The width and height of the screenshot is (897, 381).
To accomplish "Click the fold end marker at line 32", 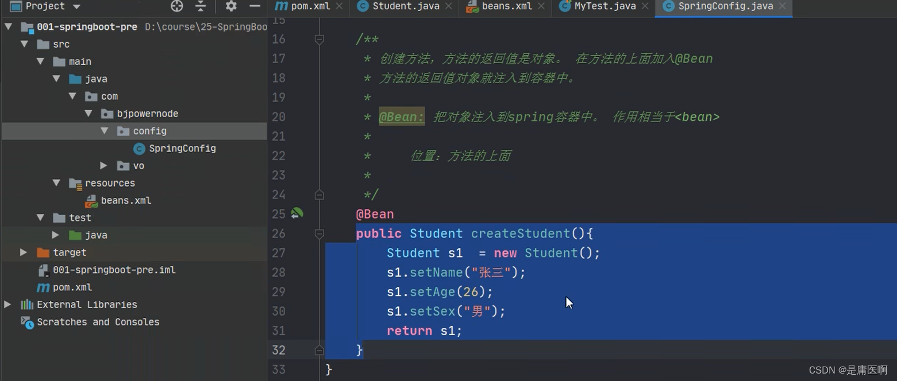I will point(319,350).
